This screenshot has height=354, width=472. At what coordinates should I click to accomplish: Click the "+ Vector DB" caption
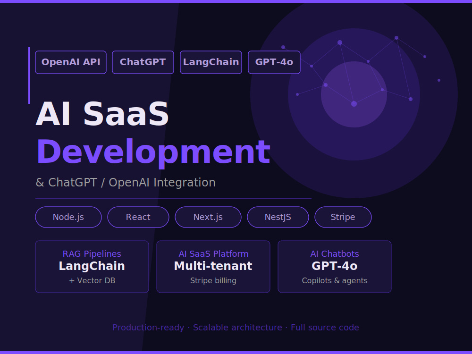92,280
